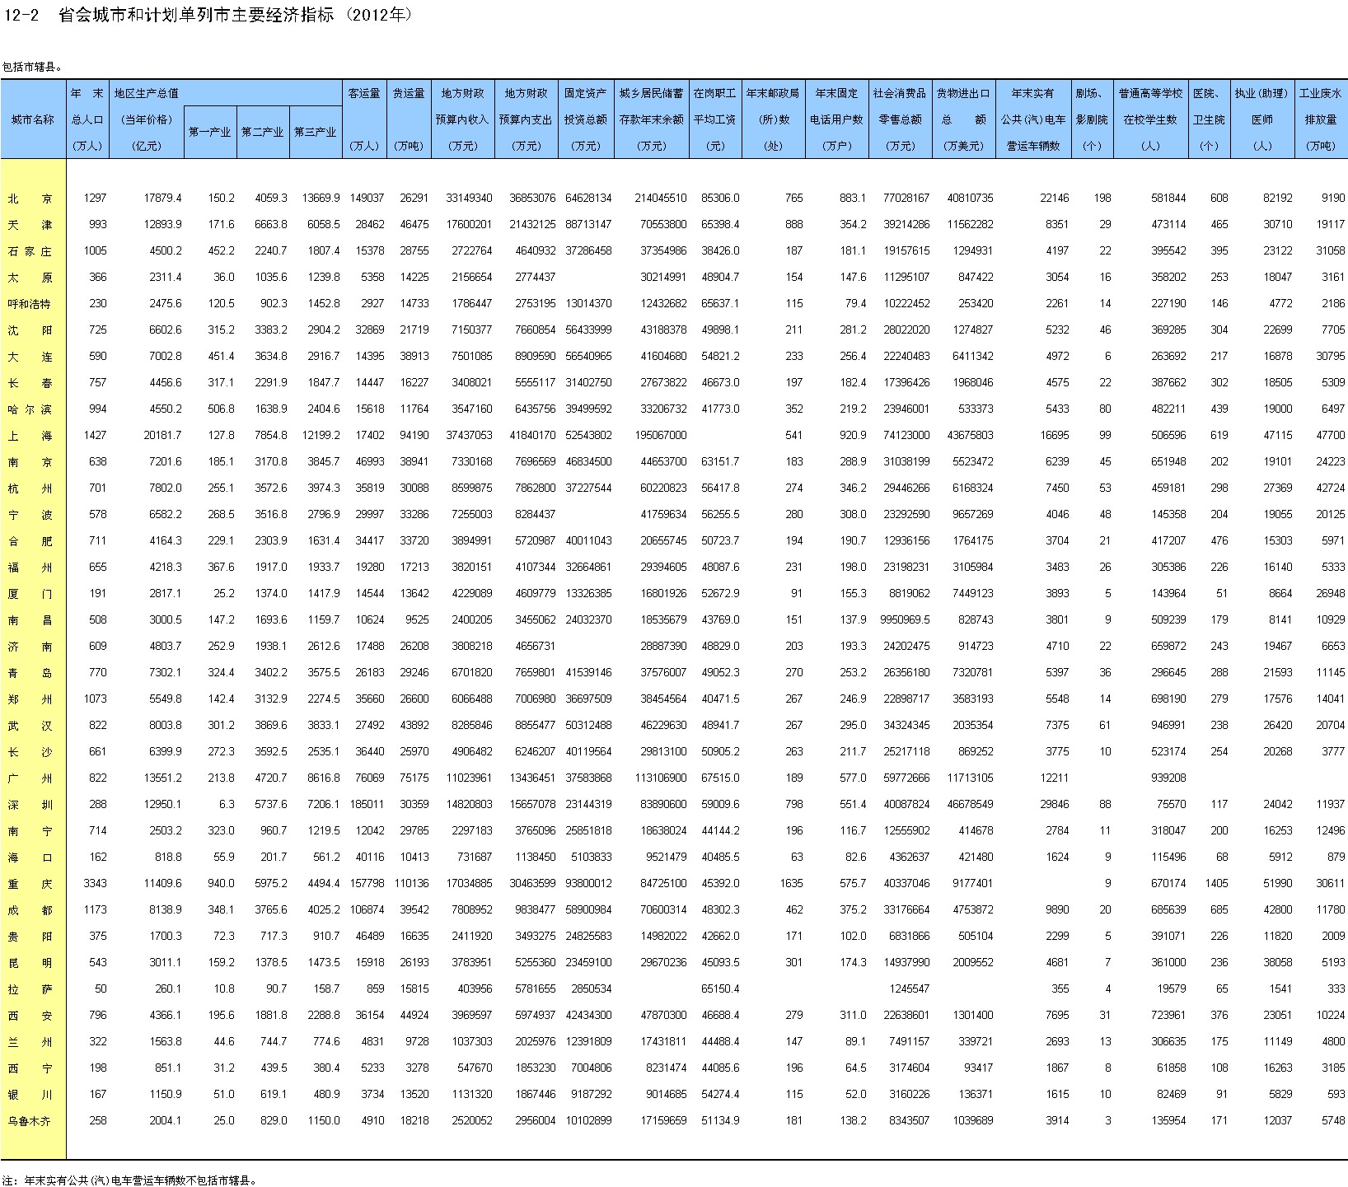Select the 乌鲁木齐 city name cell
The image size is (1348, 1187).
click(30, 1121)
